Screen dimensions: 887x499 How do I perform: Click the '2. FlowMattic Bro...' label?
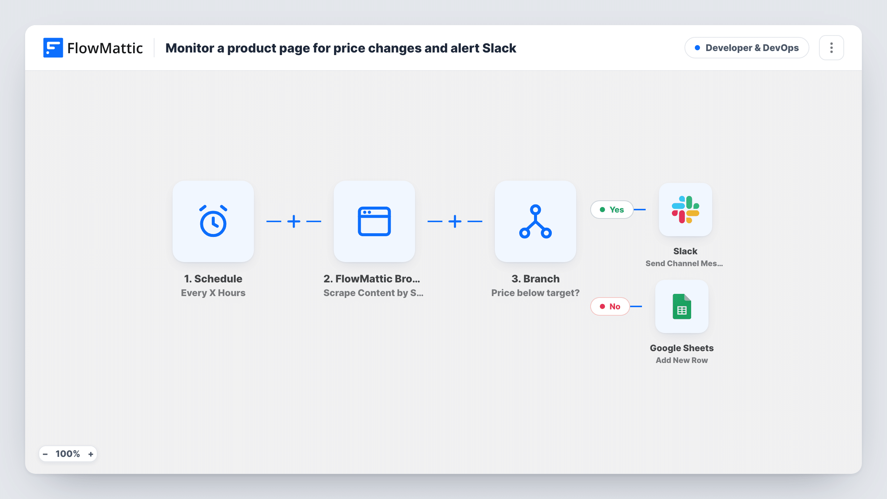372,279
